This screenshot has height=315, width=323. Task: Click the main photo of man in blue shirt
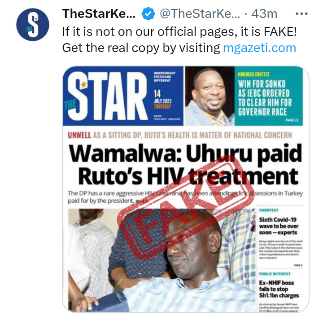point(161,260)
